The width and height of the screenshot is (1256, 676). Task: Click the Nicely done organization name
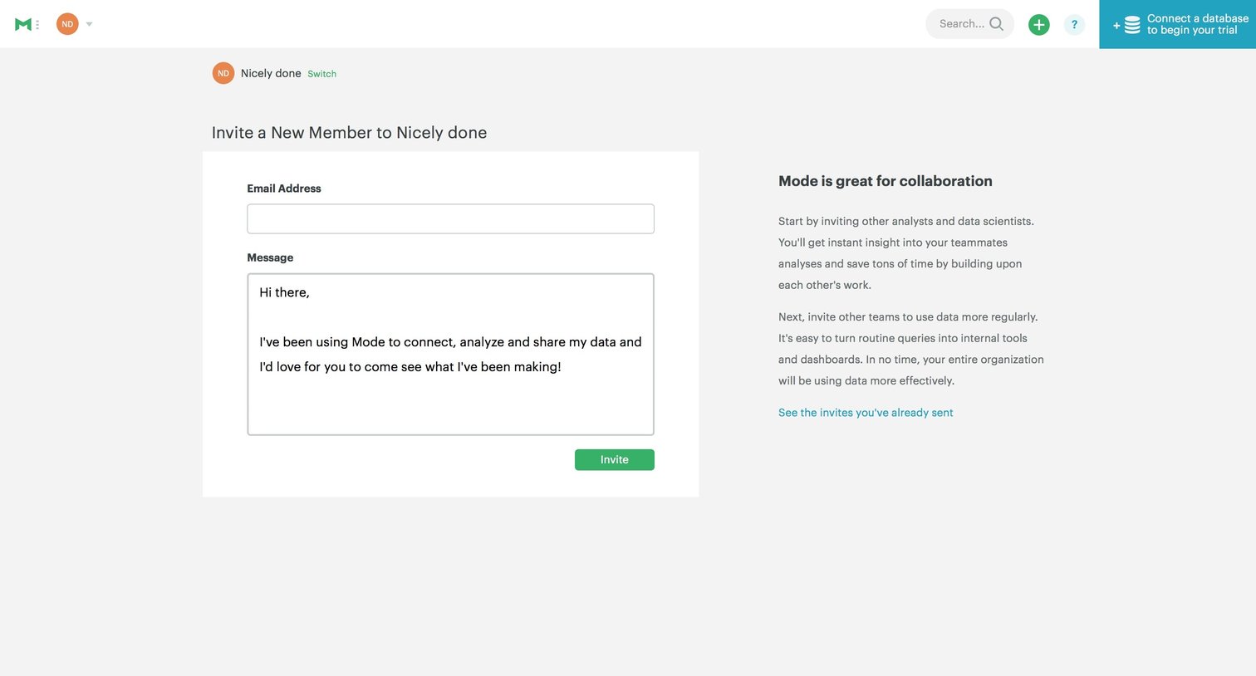tap(271, 73)
